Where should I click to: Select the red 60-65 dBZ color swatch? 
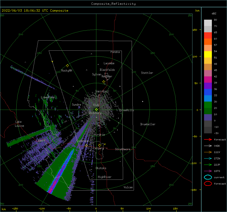click(x=208, y=35)
